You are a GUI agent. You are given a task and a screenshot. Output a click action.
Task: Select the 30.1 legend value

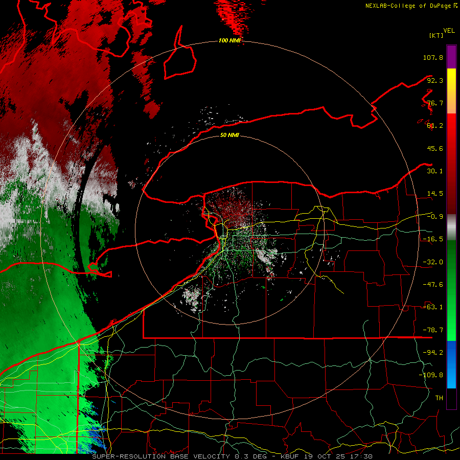(x=435, y=171)
